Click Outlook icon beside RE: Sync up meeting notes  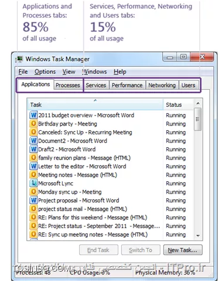(x=33, y=234)
